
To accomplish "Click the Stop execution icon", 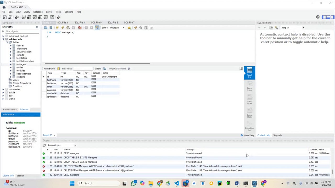I will pos(73,28).
